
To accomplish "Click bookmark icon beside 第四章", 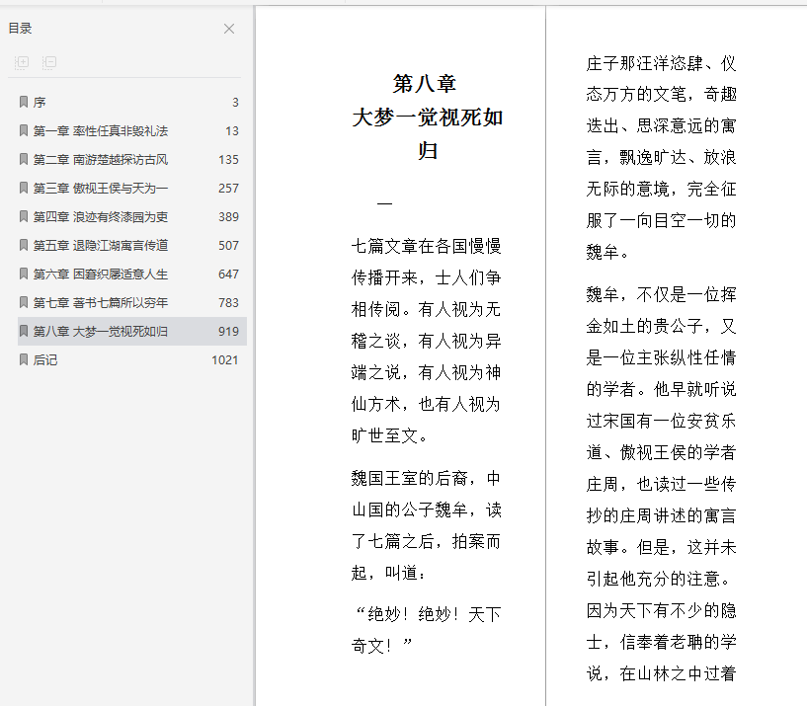I will tap(23, 216).
